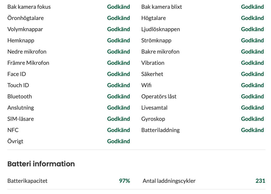Click the Godkänd status beside Livesamtal
The image size is (271, 194).
point(252,108)
